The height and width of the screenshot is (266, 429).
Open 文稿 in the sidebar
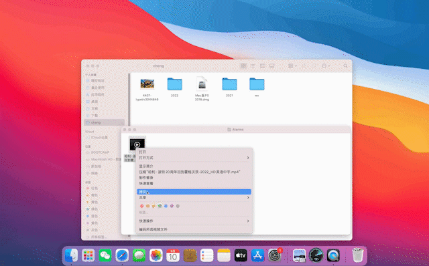(105, 108)
